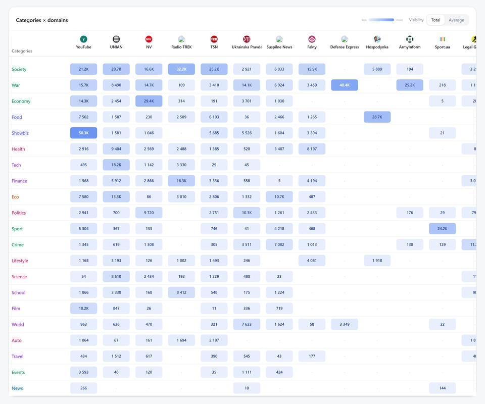This screenshot has width=485, height=404.
Task: Click the Ukrainska Pravda domain icon
Action: (x=247, y=39)
